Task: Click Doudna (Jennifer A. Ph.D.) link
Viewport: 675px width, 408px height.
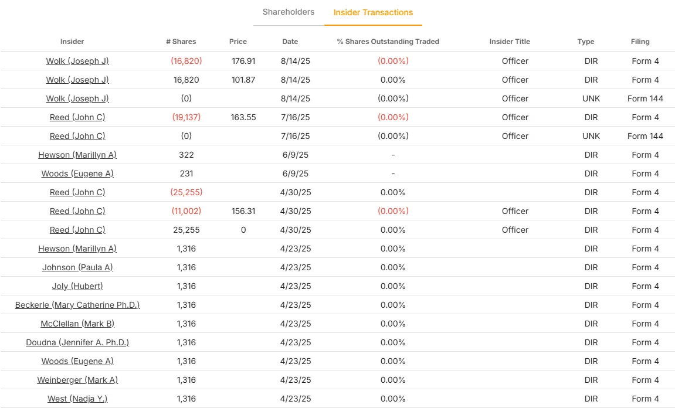Action: [x=77, y=342]
